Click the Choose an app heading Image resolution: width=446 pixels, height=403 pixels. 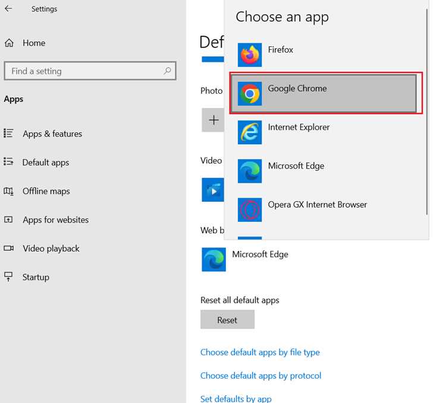tap(282, 17)
